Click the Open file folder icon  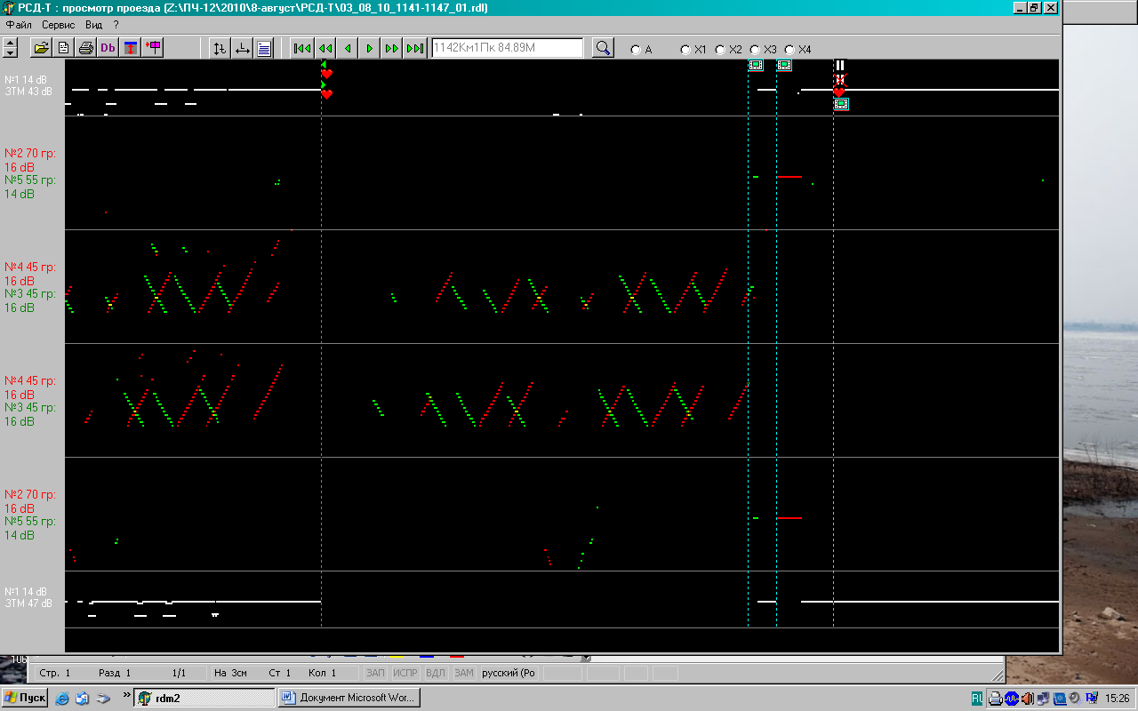point(41,48)
